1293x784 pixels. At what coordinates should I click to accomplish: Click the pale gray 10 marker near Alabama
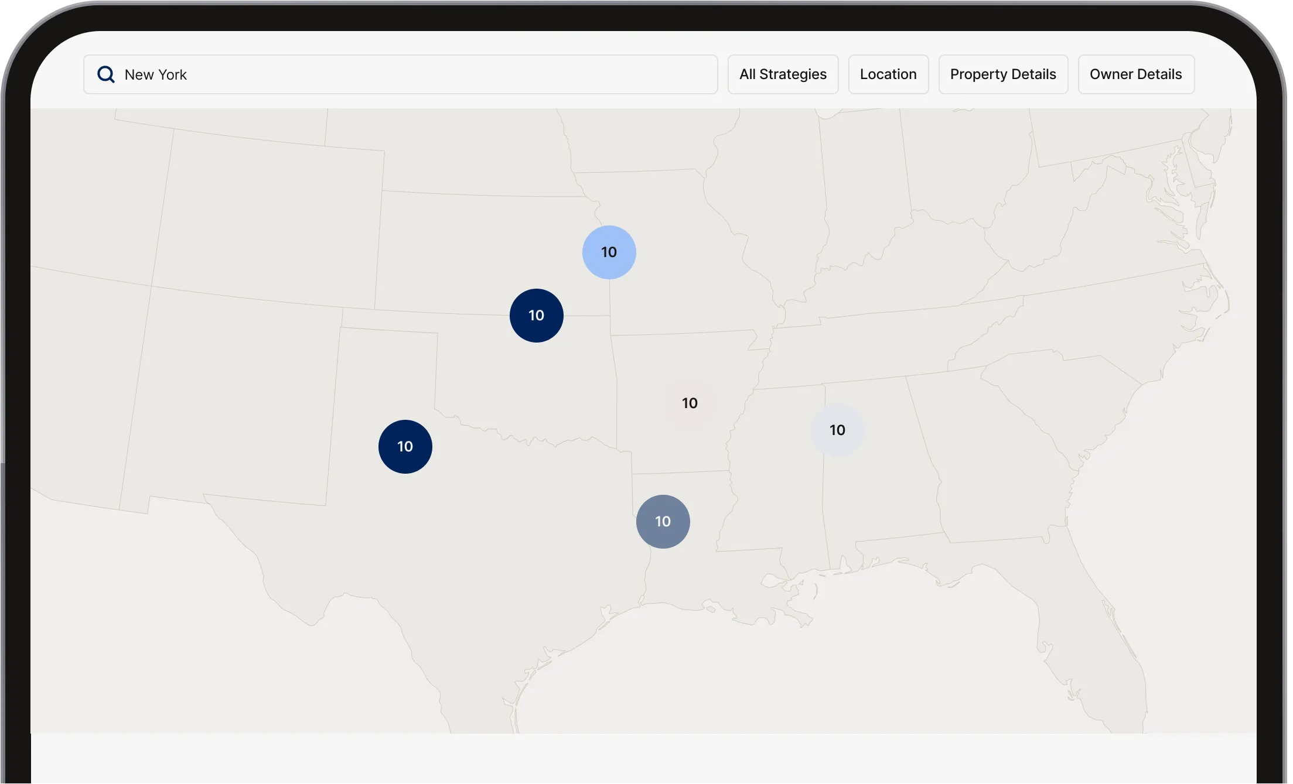point(837,430)
